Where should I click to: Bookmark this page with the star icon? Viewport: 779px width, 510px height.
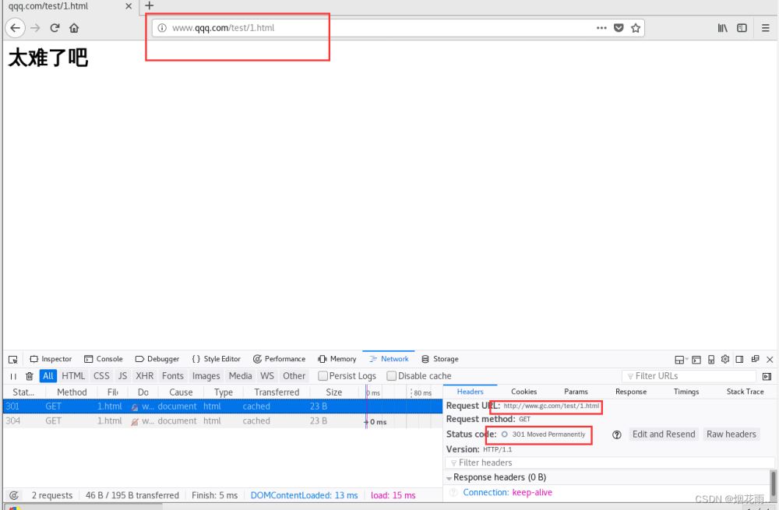(636, 28)
